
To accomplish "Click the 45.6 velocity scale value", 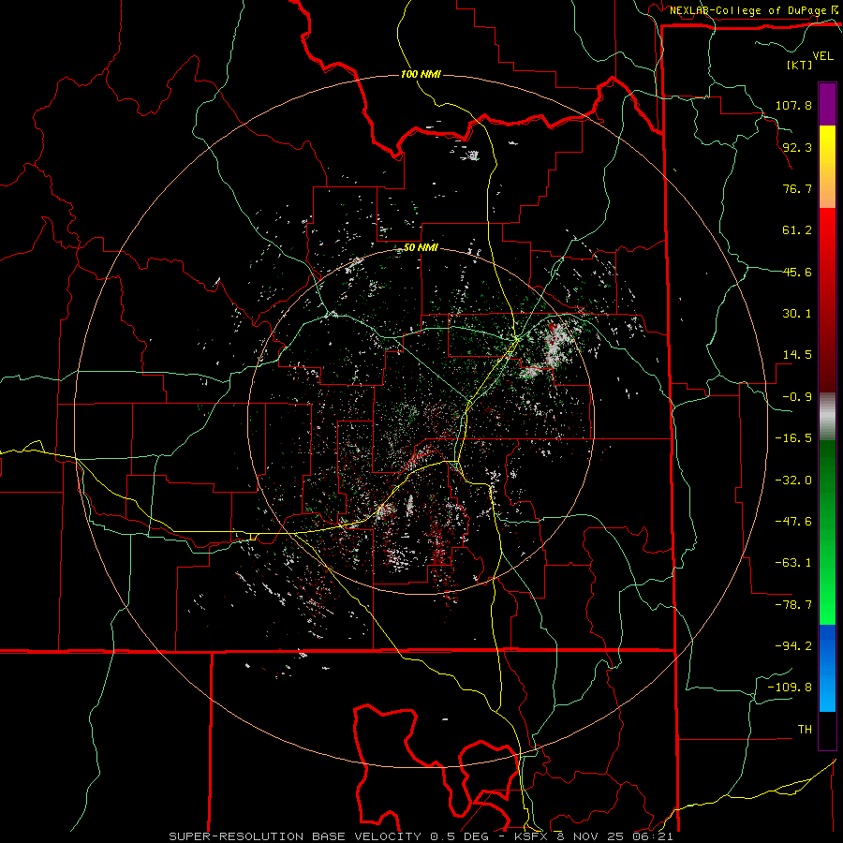I will click(797, 272).
